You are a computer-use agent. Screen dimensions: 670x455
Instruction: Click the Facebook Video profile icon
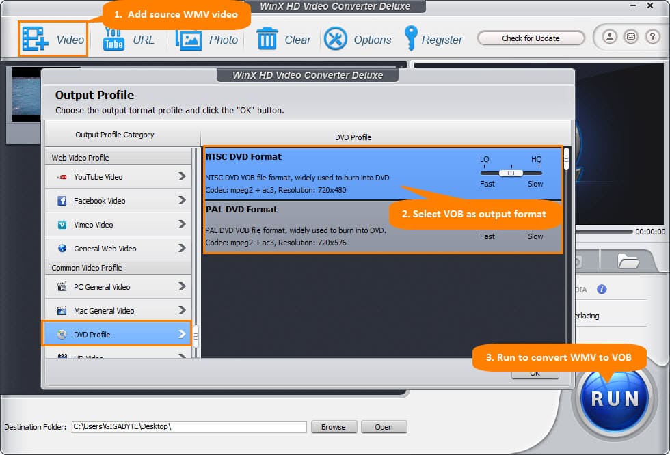click(62, 201)
